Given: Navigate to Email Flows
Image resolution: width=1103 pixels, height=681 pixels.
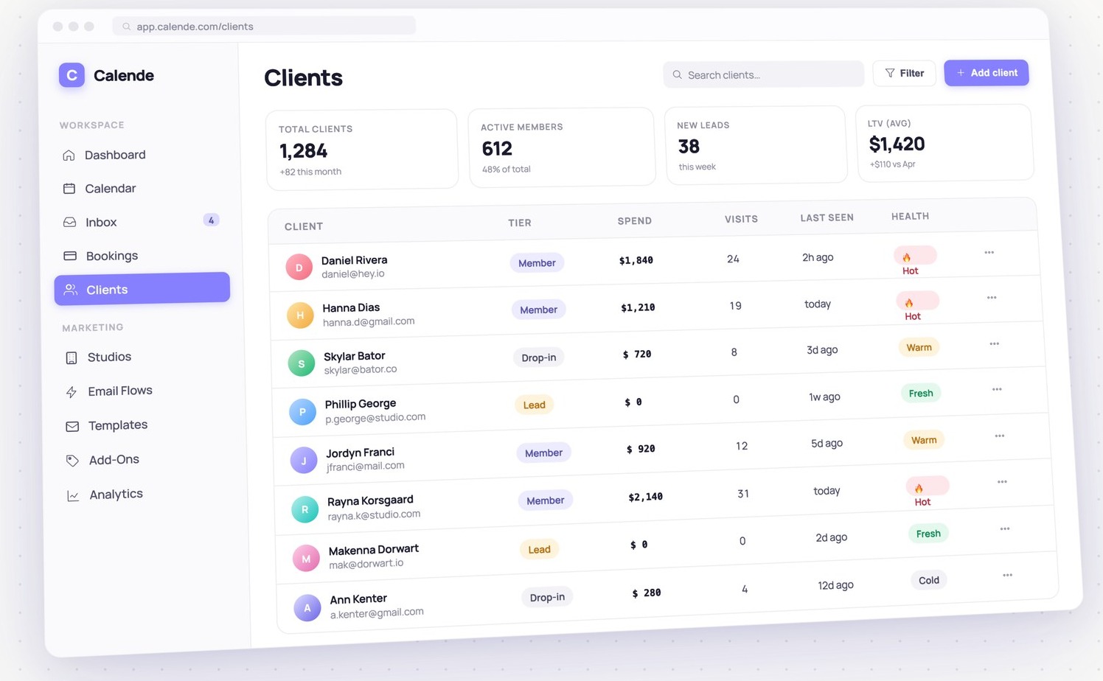Looking at the screenshot, I should (144, 391).
